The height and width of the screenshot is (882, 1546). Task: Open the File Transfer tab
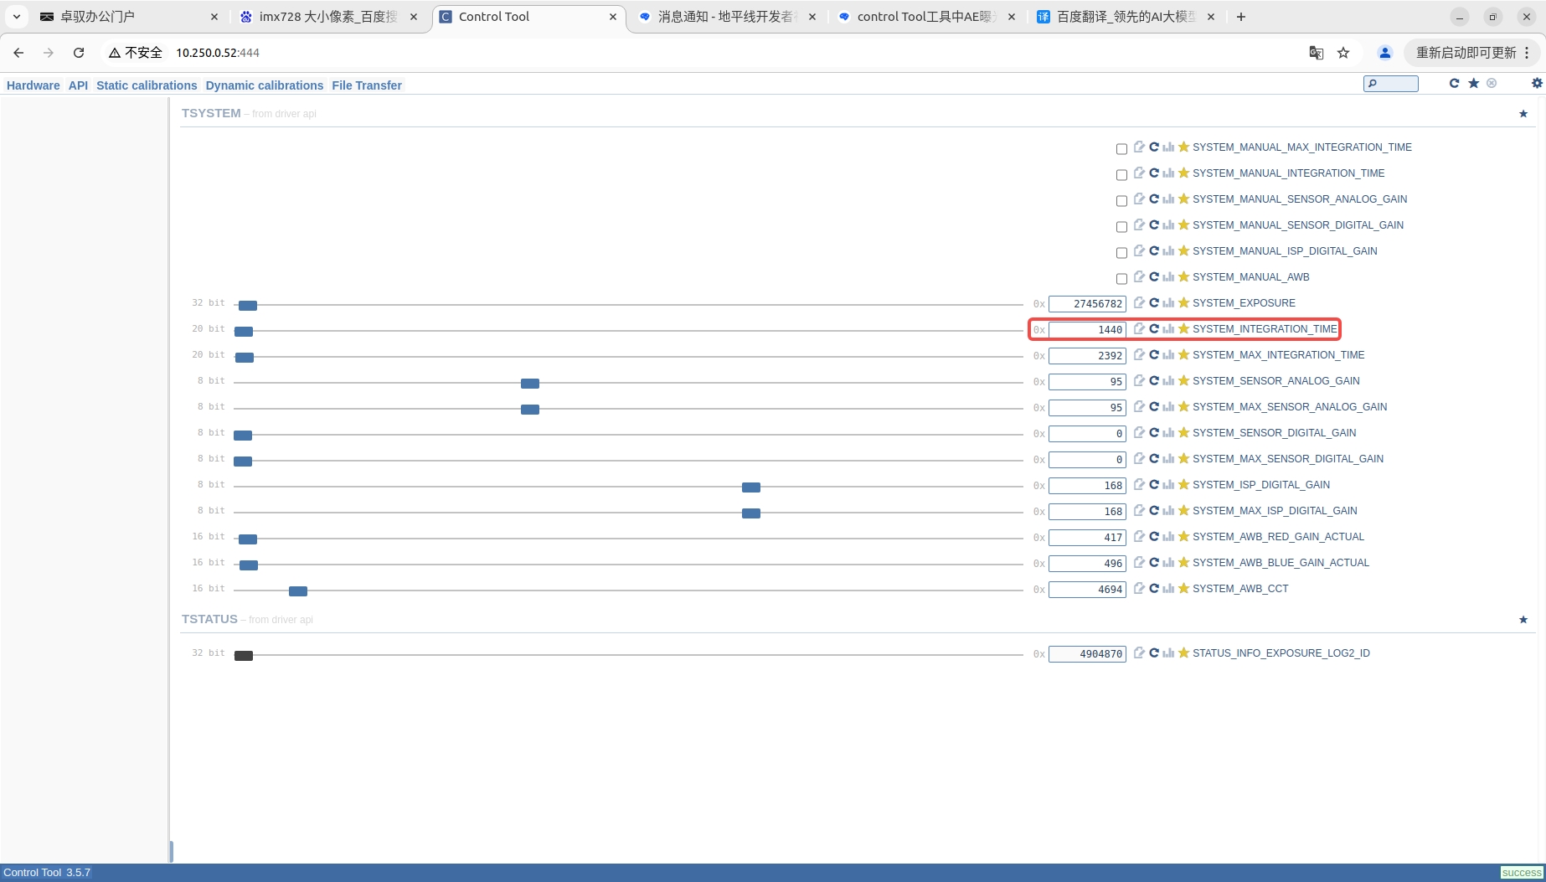[x=366, y=85]
